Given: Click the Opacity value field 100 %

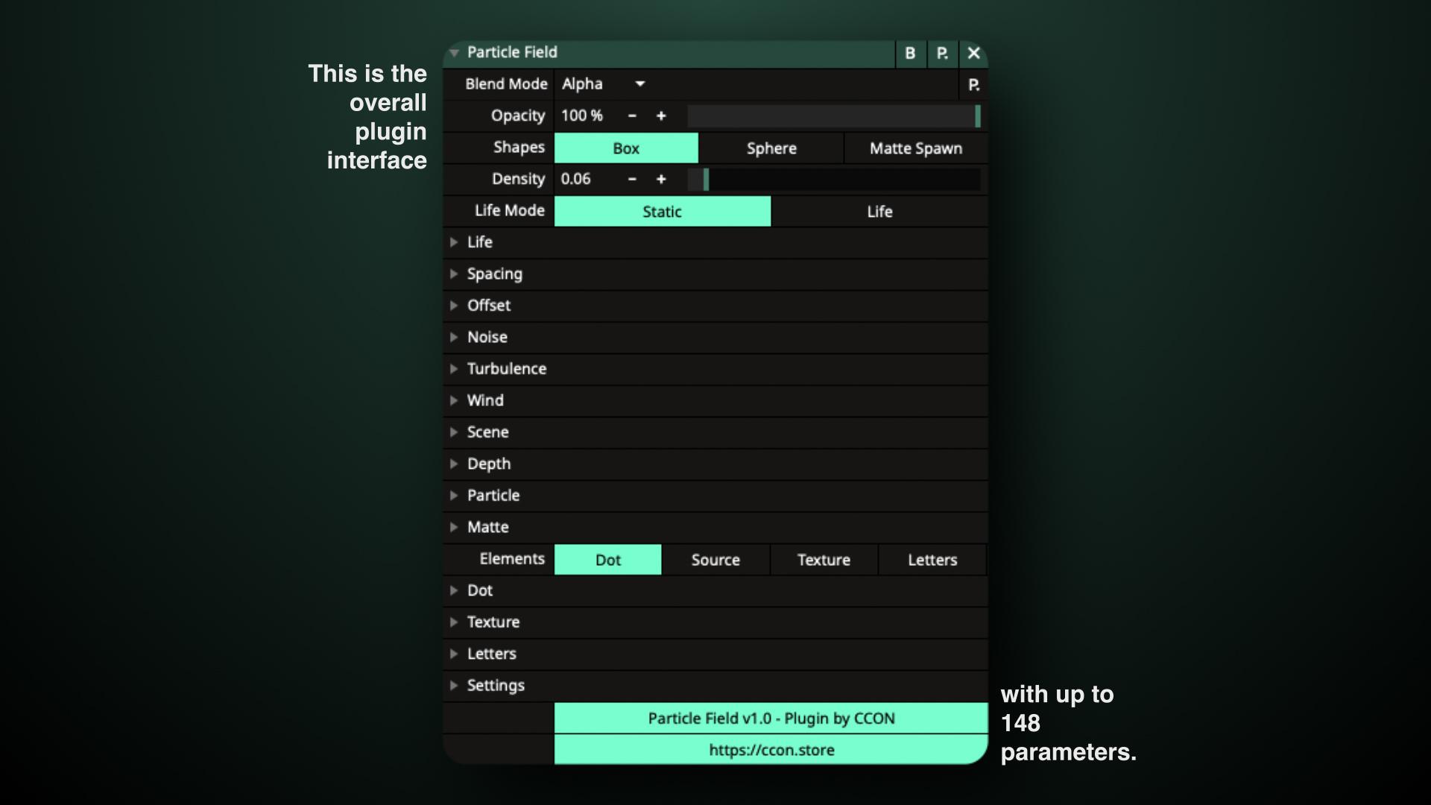Looking at the screenshot, I should pyautogui.click(x=582, y=116).
